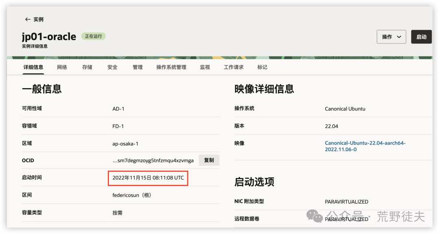Select the active 详细信息 tab

33,67
